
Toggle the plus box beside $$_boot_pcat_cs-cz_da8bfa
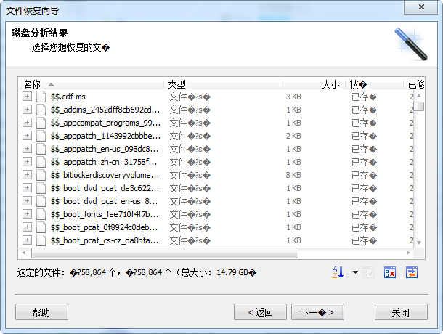[27, 240]
